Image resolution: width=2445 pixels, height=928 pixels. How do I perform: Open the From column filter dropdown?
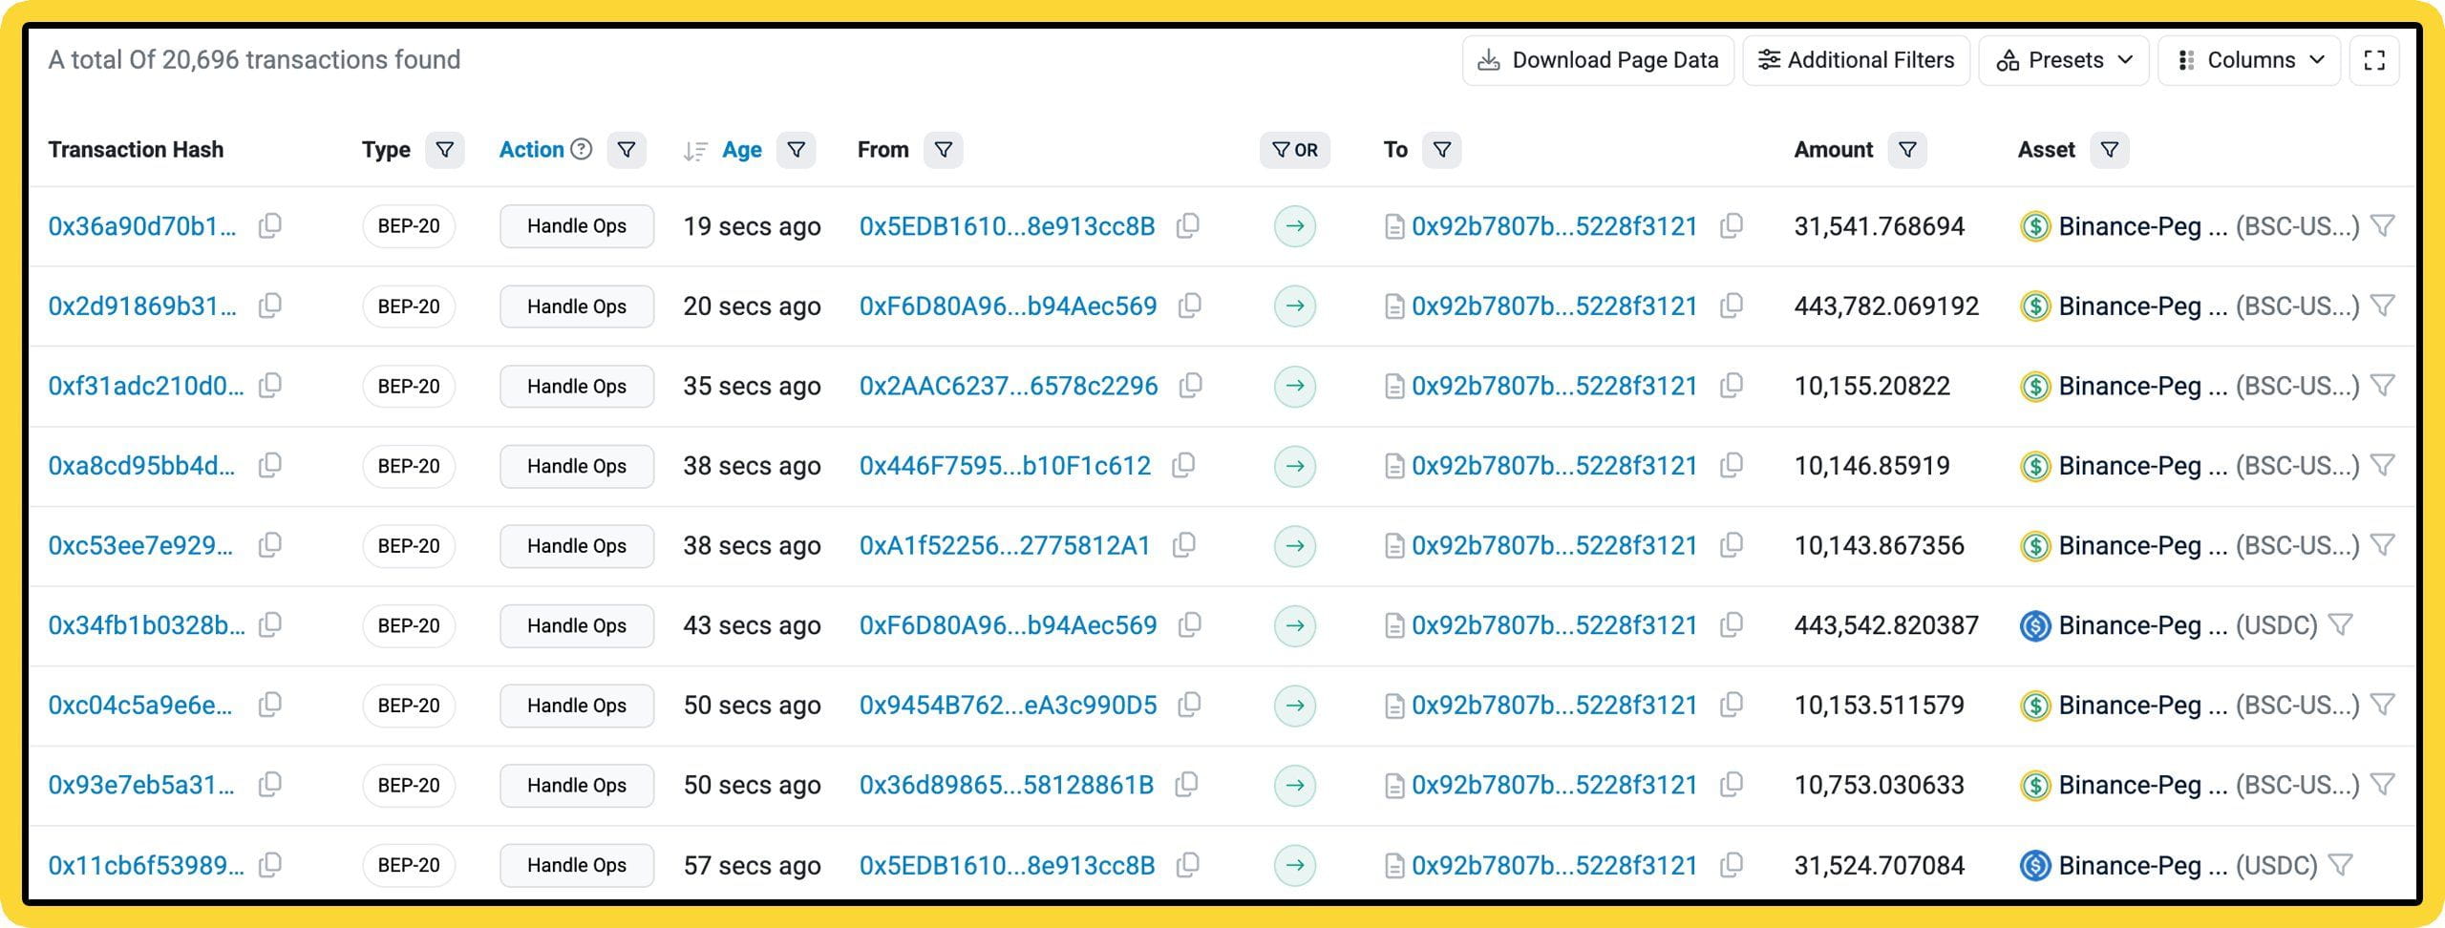(943, 150)
